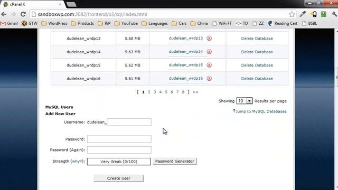This screenshot has width=338, height=190.
Task: Open the WordPress bookmarks folder
Action: point(54,23)
